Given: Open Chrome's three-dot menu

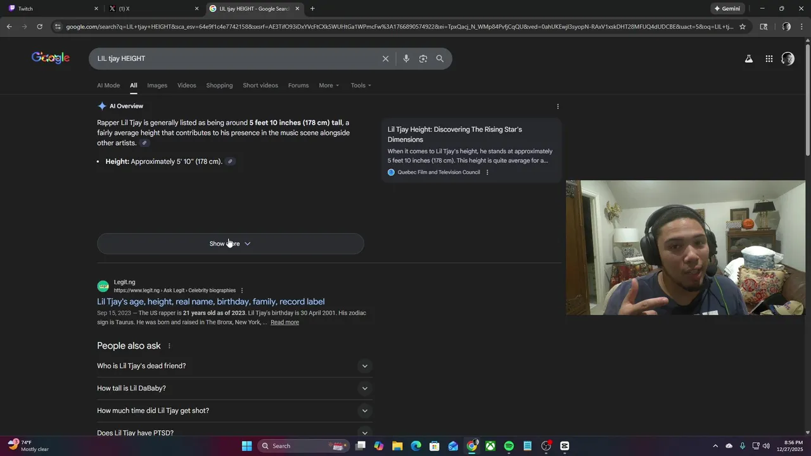Looking at the screenshot, I should 801,27.
